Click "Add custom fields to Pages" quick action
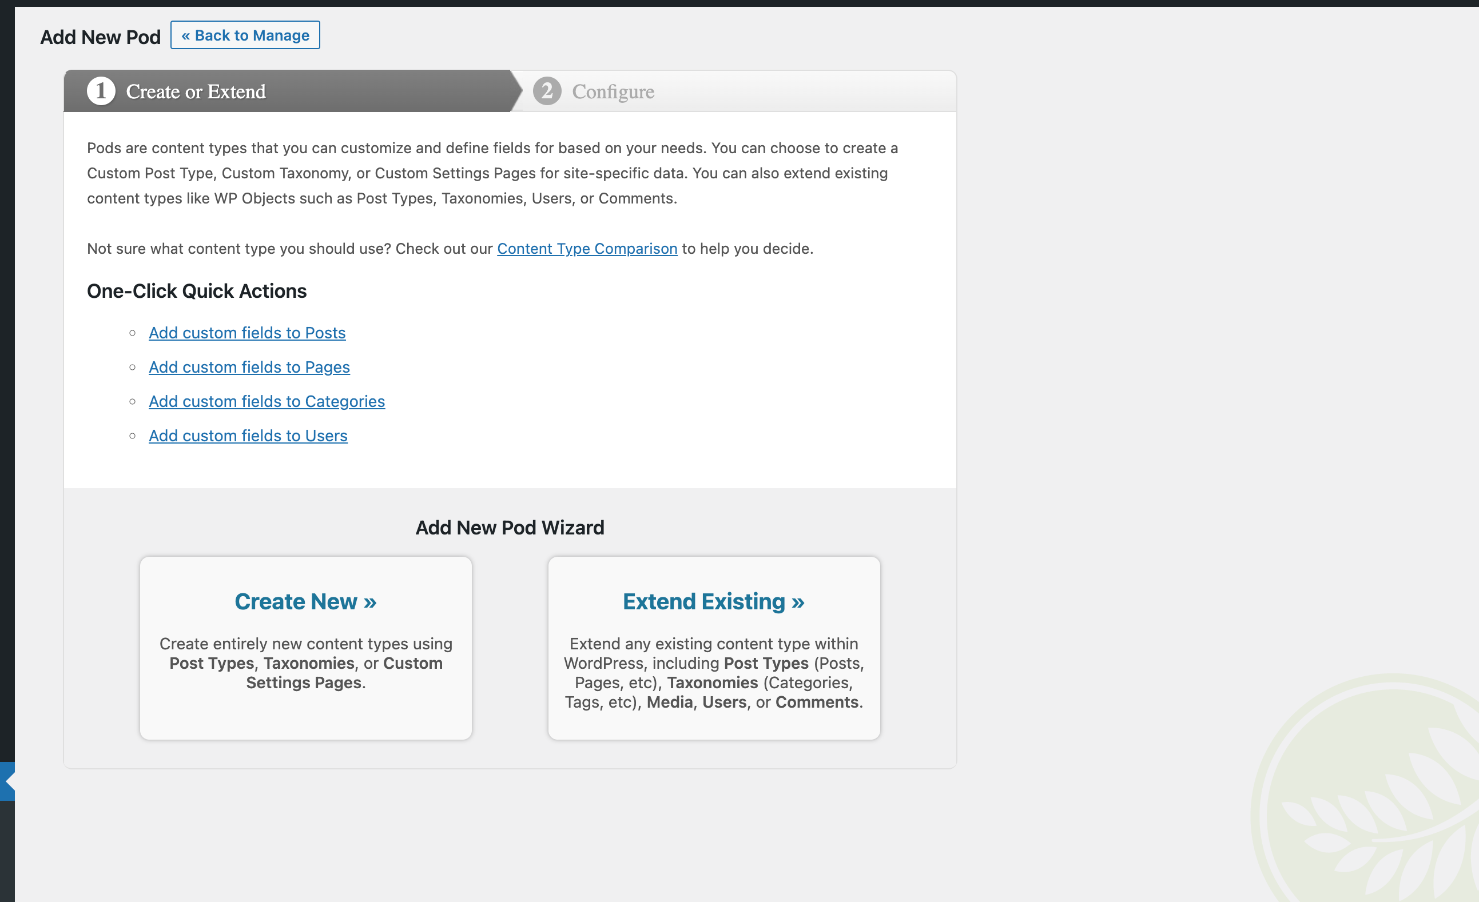This screenshot has height=902, width=1479. coord(249,367)
